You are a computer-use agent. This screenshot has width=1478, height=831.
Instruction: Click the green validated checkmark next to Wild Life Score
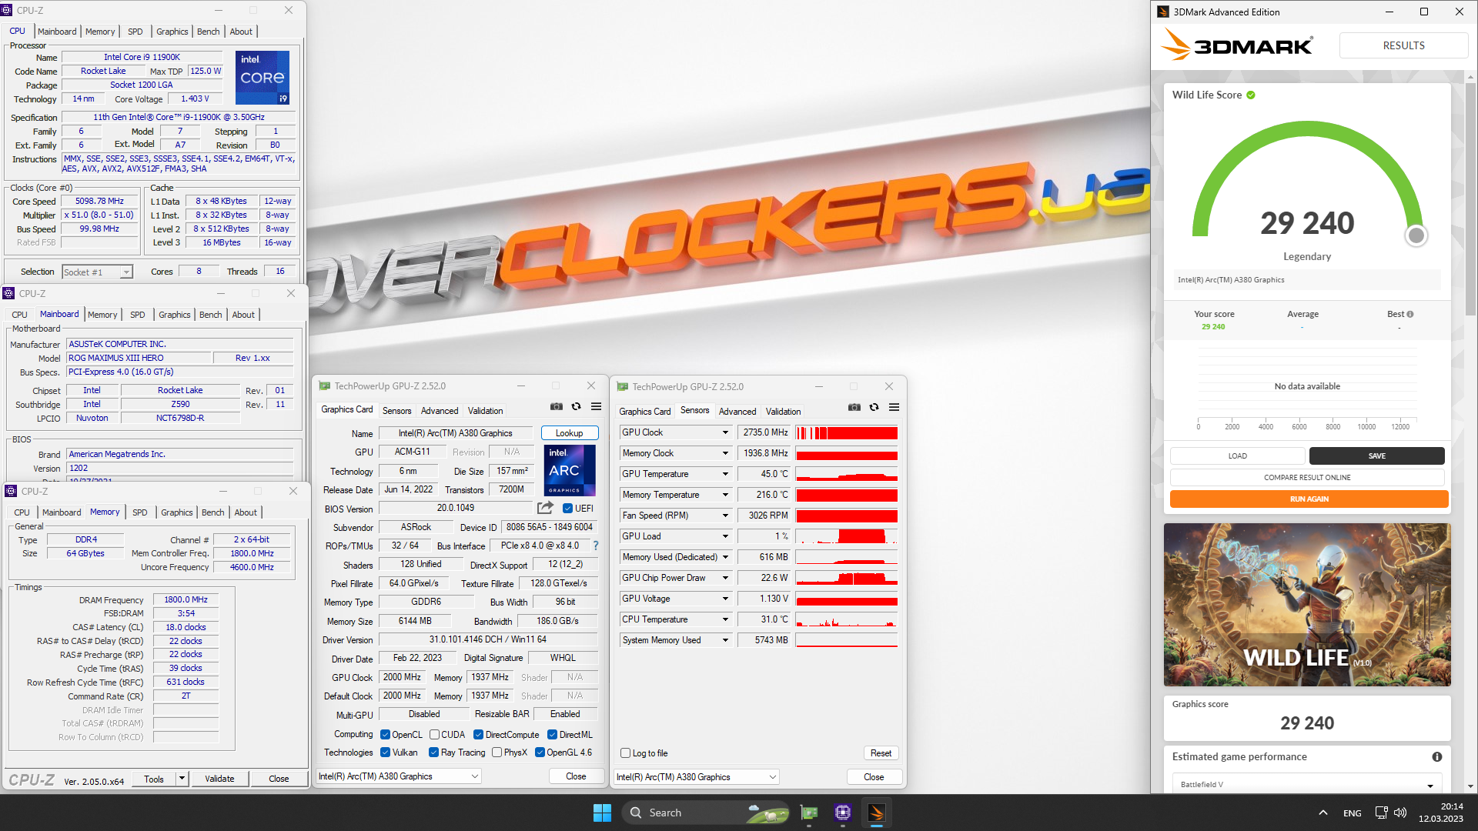pos(1251,95)
